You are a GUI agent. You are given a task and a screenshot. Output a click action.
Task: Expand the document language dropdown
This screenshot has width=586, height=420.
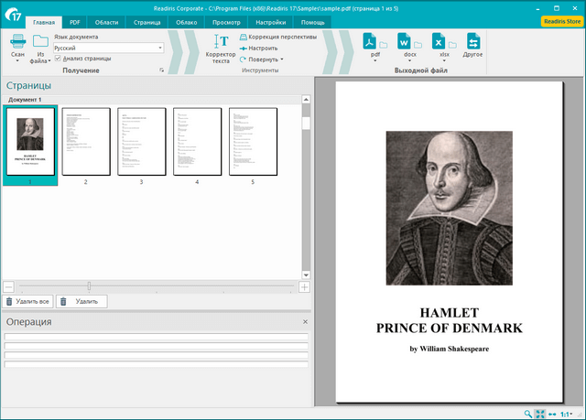(159, 48)
